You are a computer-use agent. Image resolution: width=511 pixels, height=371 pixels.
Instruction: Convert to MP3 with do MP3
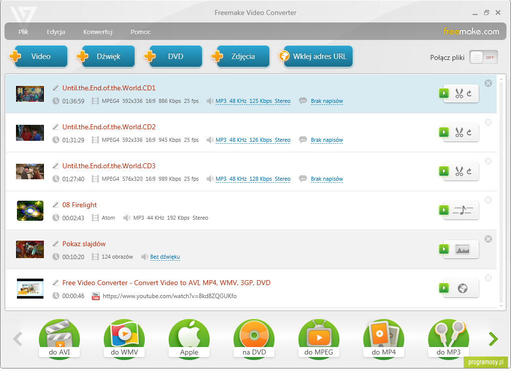coord(449,339)
